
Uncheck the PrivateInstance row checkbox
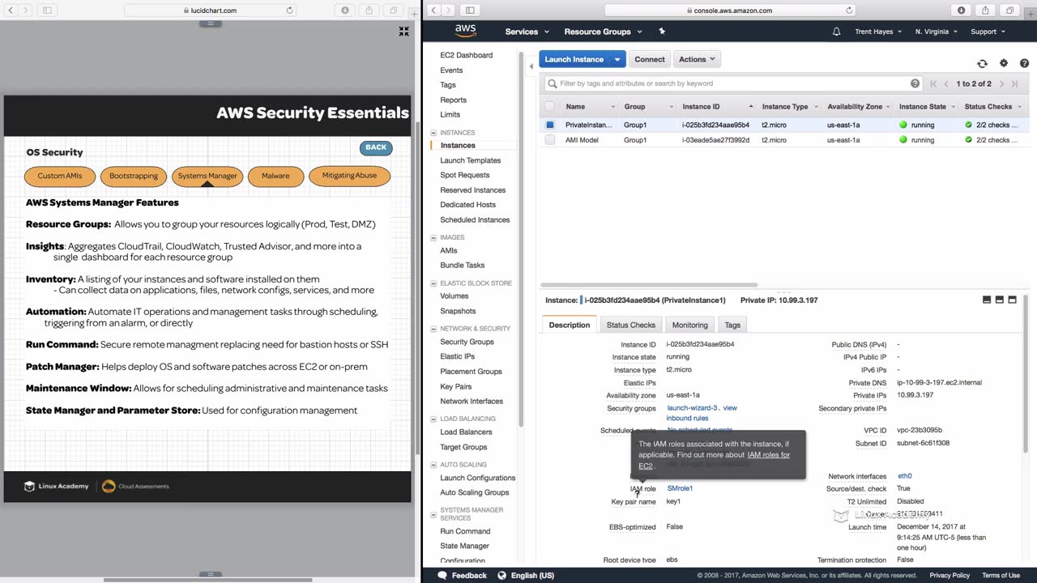point(550,125)
